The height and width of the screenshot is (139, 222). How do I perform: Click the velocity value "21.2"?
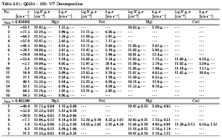click(x=27, y=133)
